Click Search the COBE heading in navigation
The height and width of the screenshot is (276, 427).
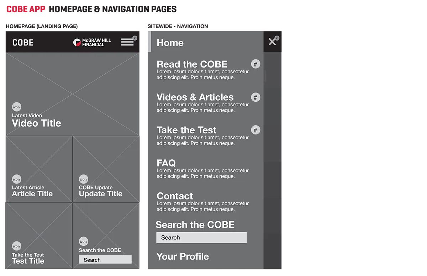click(195, 225)
